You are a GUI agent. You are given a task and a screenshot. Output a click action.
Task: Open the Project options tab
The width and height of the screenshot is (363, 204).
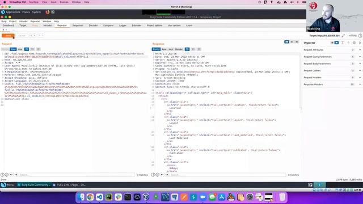(154, 25)
